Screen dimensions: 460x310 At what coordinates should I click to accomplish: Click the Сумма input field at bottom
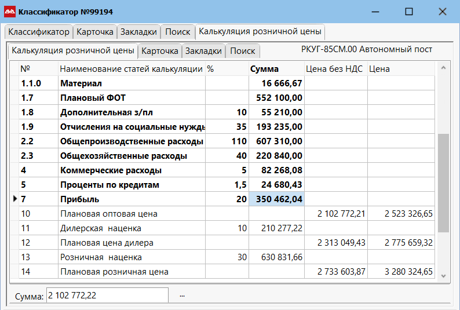tap(107, 296)
